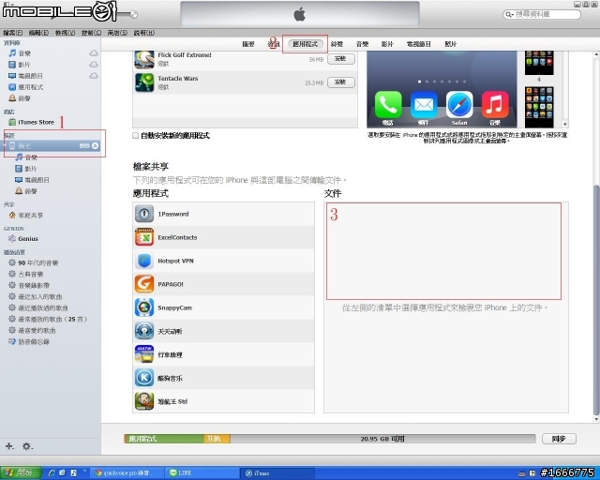This screenshot has height=480, width=600.
Task: Open the 最常播放的歌曲 (25 首) playlist
Action: click(52, 319)
